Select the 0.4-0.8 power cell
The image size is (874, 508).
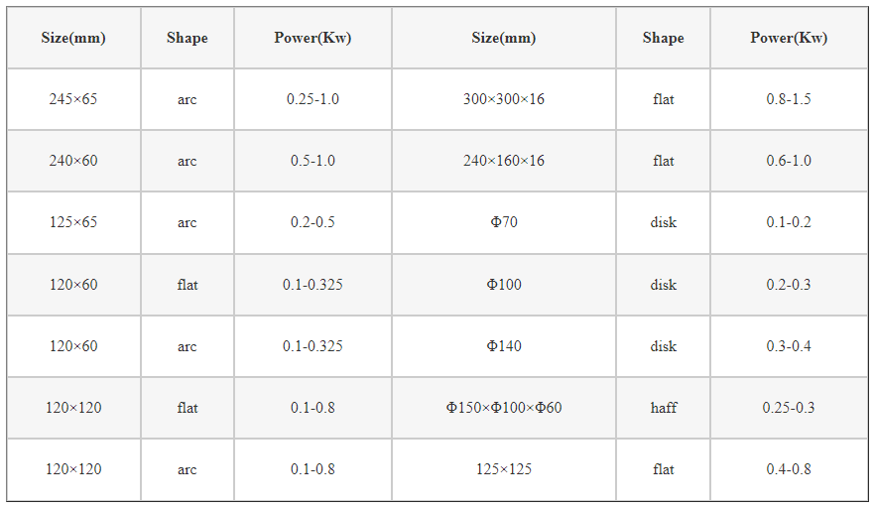pos(789,469)
